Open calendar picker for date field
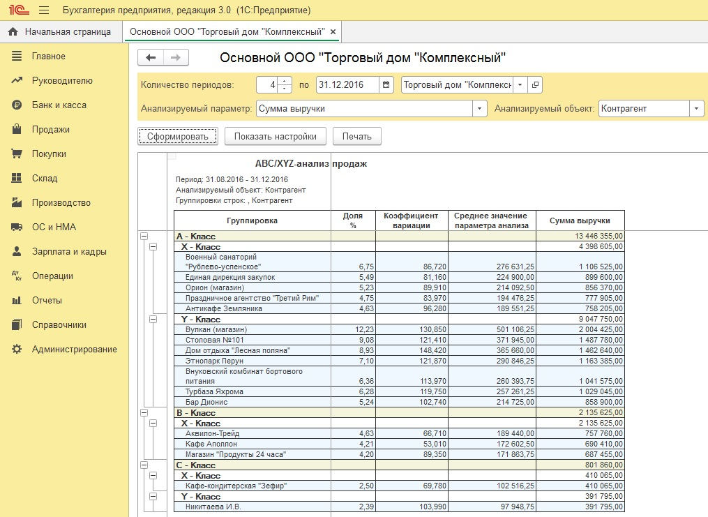Screen dimensions: 708x517 pos(386,85)
